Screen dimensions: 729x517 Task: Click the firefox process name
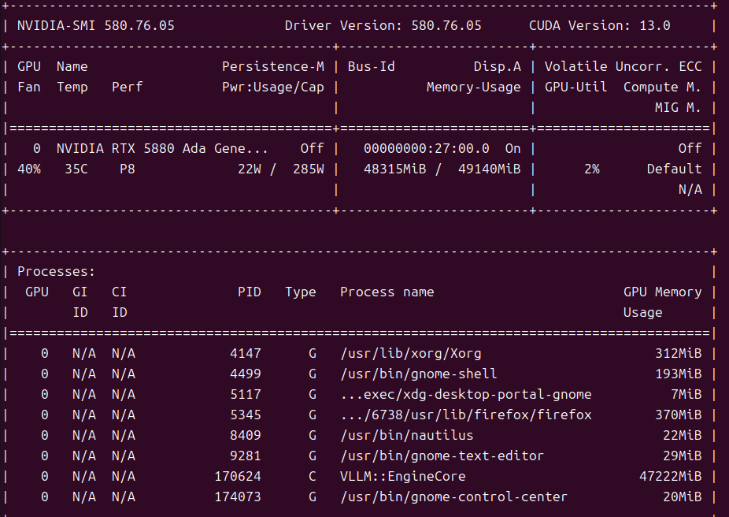tap(466, 415)
